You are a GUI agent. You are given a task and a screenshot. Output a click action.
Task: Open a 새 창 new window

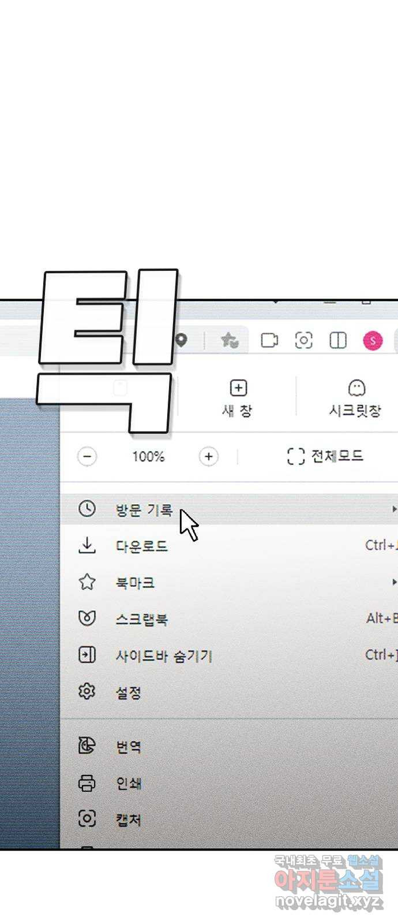[238, 398]
